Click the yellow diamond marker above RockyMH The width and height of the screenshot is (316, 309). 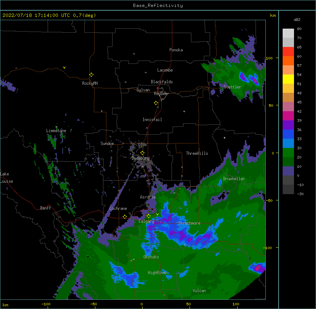pyautogui.click(x=91, y=75)
